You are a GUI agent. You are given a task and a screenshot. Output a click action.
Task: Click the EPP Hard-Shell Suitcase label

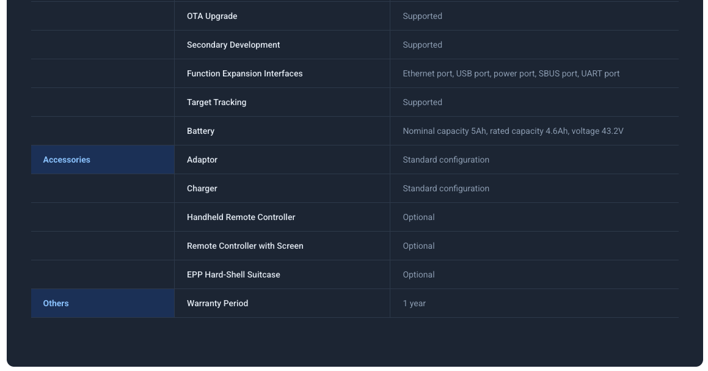(233, 274)
